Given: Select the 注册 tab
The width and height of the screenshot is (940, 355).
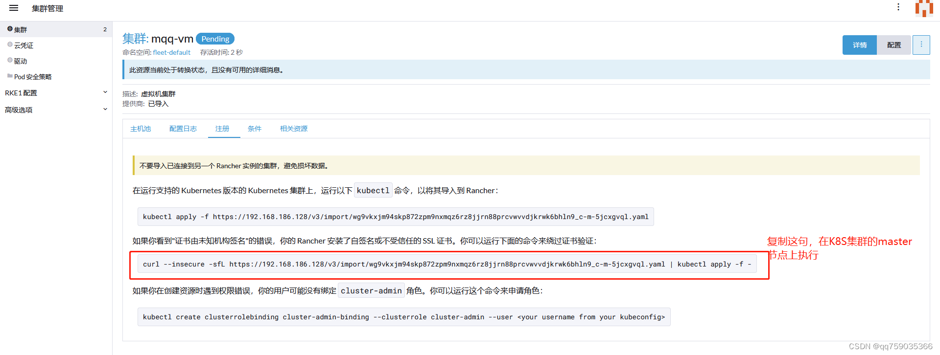Looking at the screenshot, I should click(222, 129).
